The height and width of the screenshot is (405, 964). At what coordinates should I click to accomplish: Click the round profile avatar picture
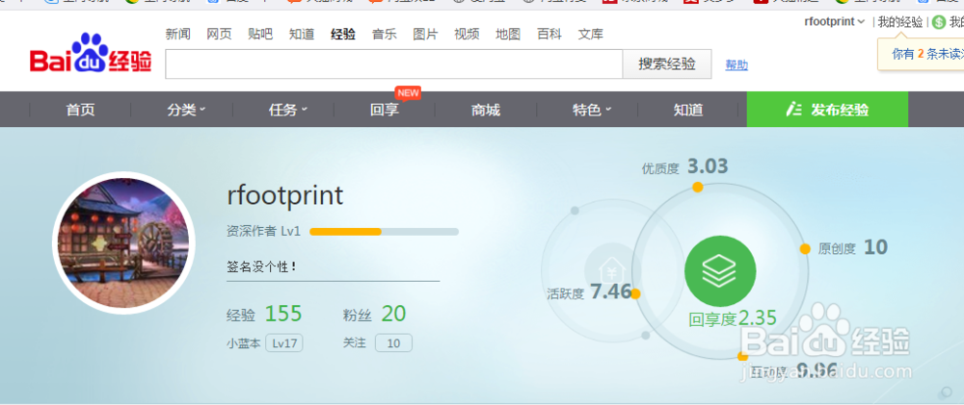[x=123, y=243]
